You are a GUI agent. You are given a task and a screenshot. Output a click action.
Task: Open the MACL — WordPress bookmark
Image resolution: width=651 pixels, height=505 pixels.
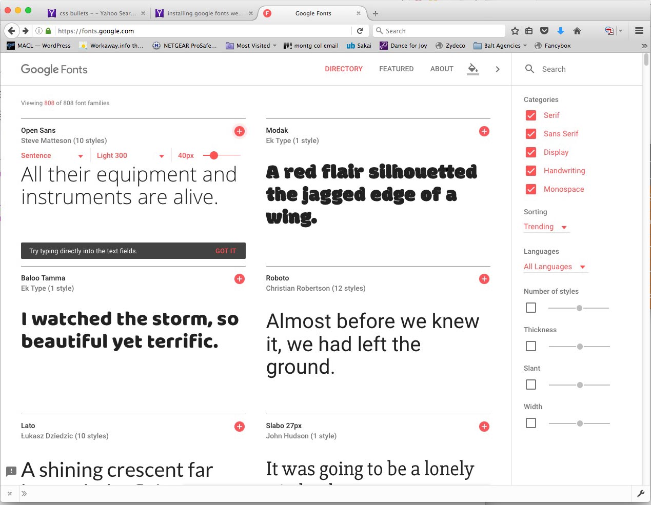click(x=39, y=46)
